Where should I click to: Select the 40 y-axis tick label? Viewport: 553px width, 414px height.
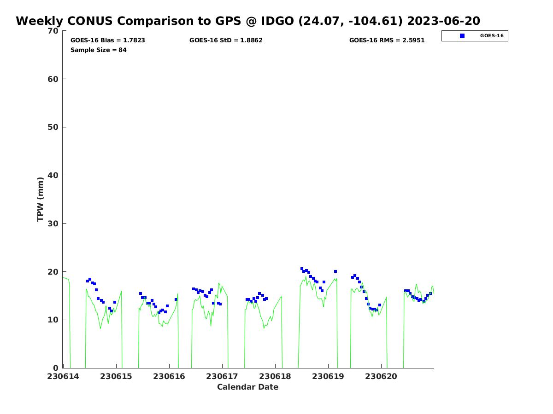tap(53, 175)
